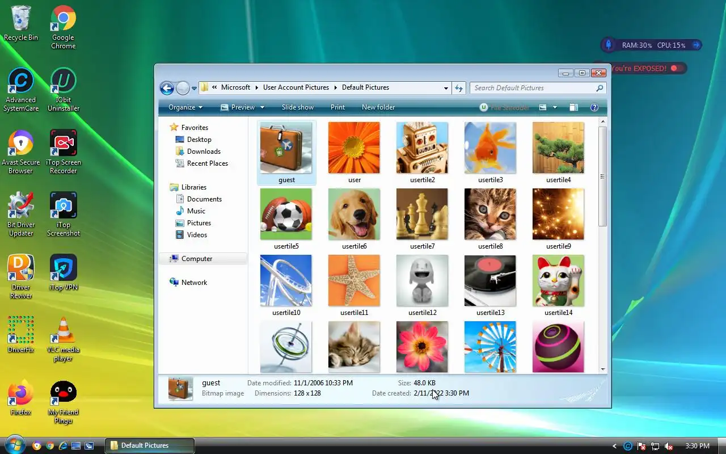This screenshot has width=726, height=454.
Task: Click New folder in the toolbar
Action: (x=378, y=107)
